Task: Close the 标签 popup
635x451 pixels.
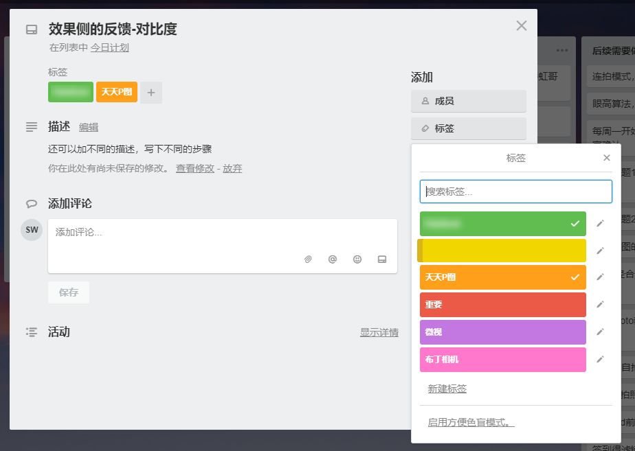Action: click(x=606, y=158)
